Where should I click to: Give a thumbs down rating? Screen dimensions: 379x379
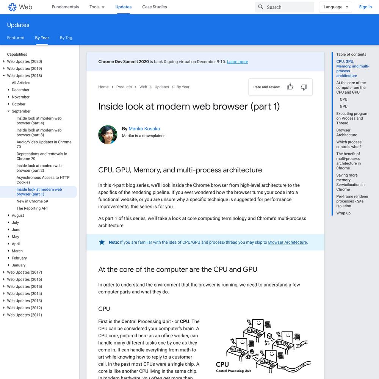pyautogui.click(x=304, y=87)
